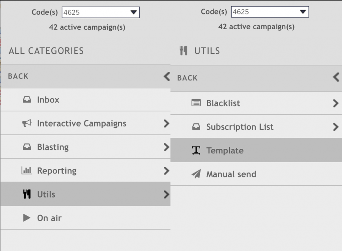
Task: Go back from All Categories panel
Action: tap(18, 76)
